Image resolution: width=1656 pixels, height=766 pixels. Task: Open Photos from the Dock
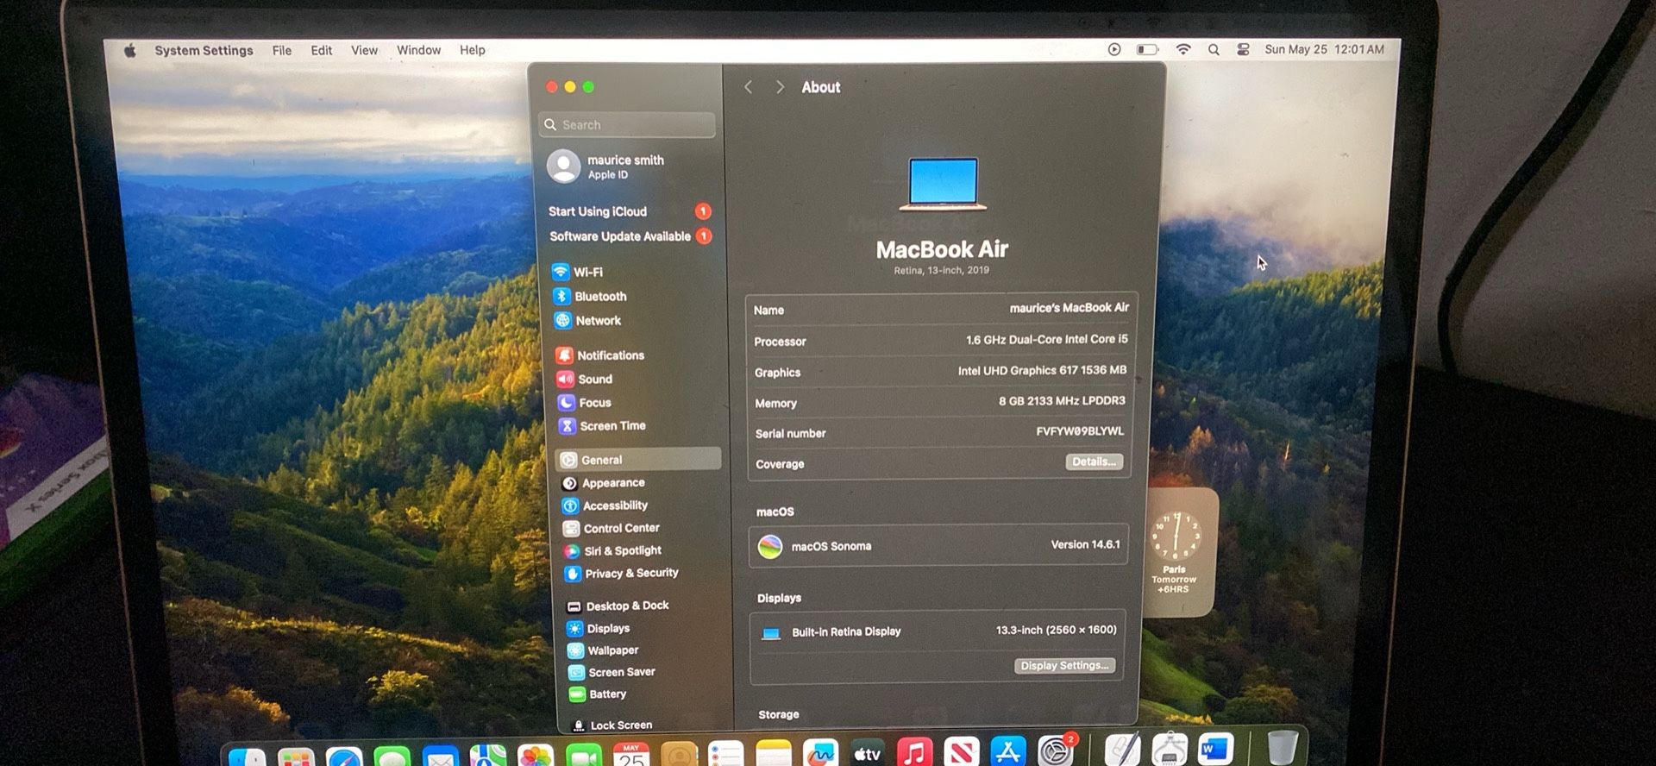535,756
